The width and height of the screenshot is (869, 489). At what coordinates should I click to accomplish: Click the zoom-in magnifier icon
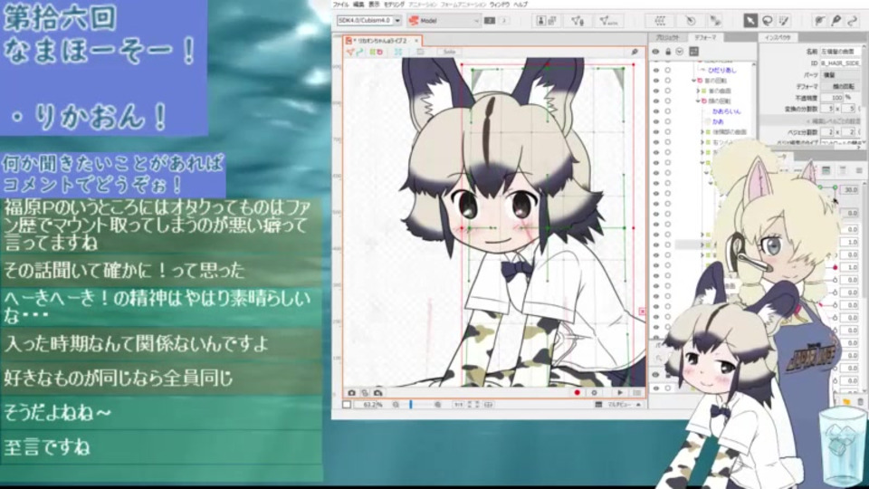pyautogui.click(x=438, y=405)
